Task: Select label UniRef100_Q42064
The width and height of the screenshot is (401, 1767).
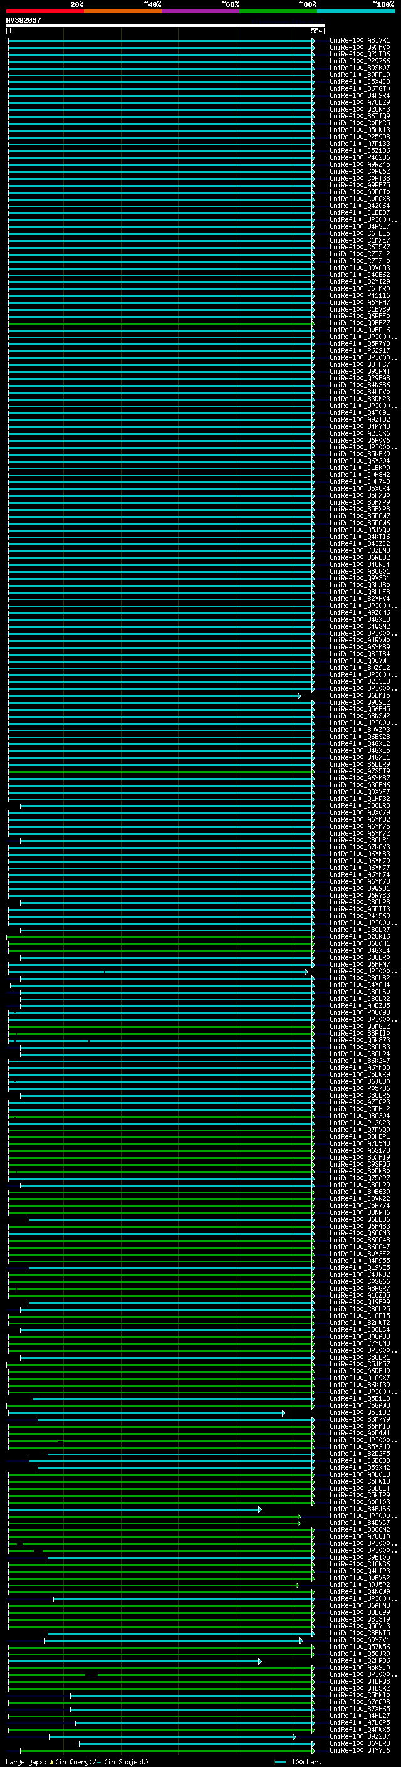Action: coord(359,206)
